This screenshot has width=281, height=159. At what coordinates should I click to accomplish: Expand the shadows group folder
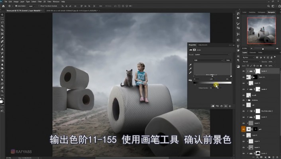[x=247, y=100]
